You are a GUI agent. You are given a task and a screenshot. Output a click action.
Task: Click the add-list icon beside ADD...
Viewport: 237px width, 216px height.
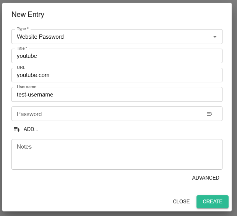pos(17,129)
